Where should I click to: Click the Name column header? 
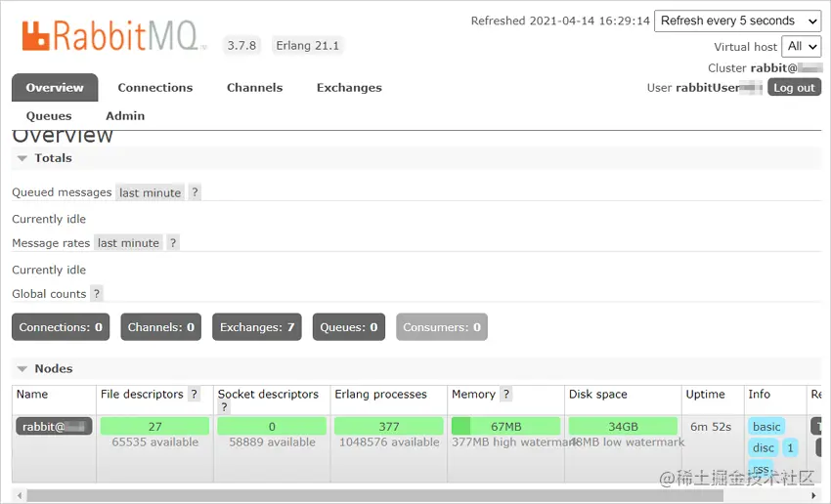(32, 395)
